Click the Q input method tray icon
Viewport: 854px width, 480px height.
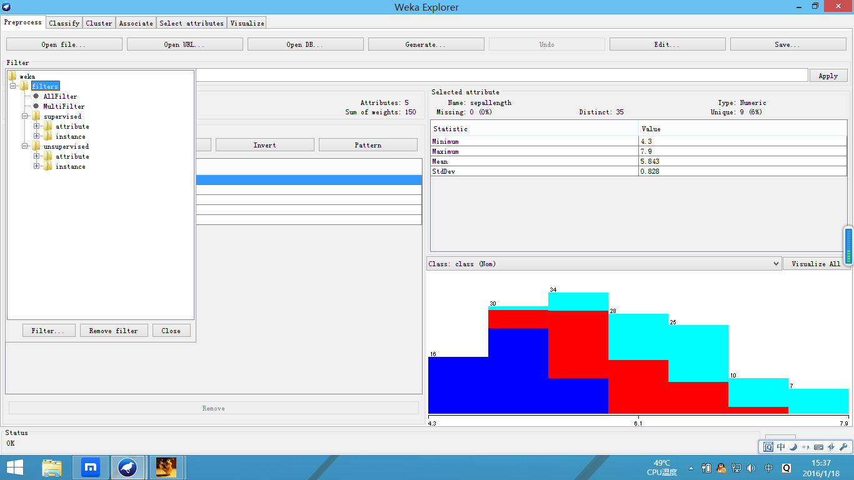pos(786,467)
